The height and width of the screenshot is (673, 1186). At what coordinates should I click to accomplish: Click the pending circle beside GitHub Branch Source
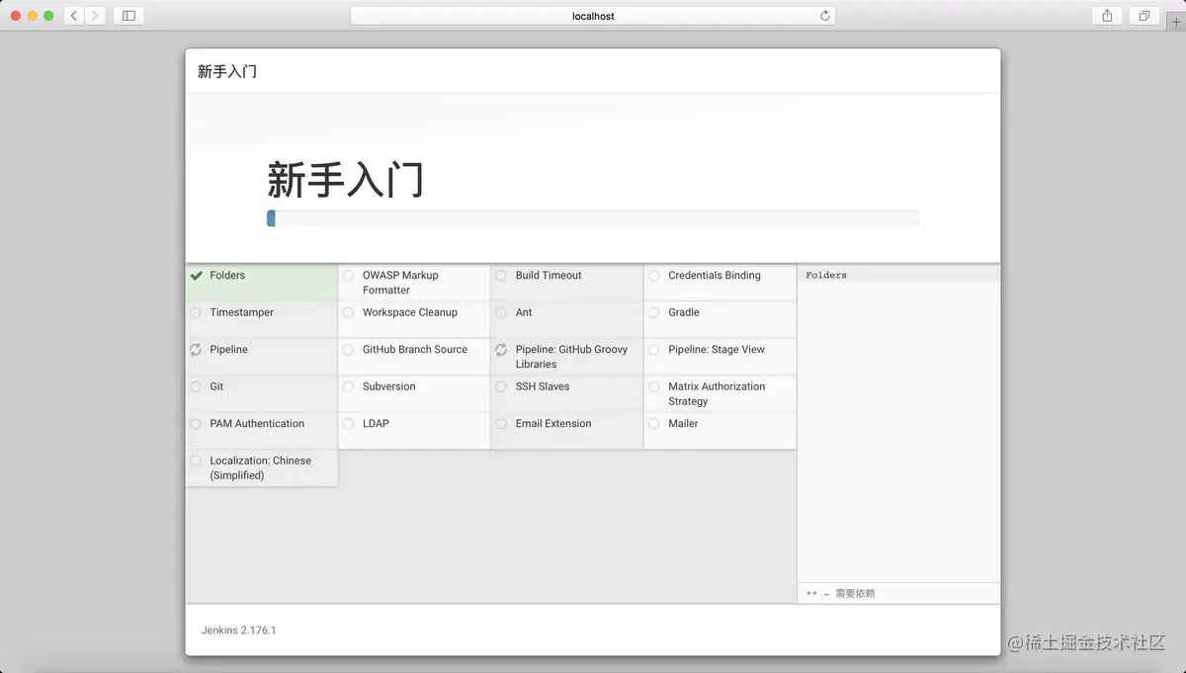[x=348, y=350]
